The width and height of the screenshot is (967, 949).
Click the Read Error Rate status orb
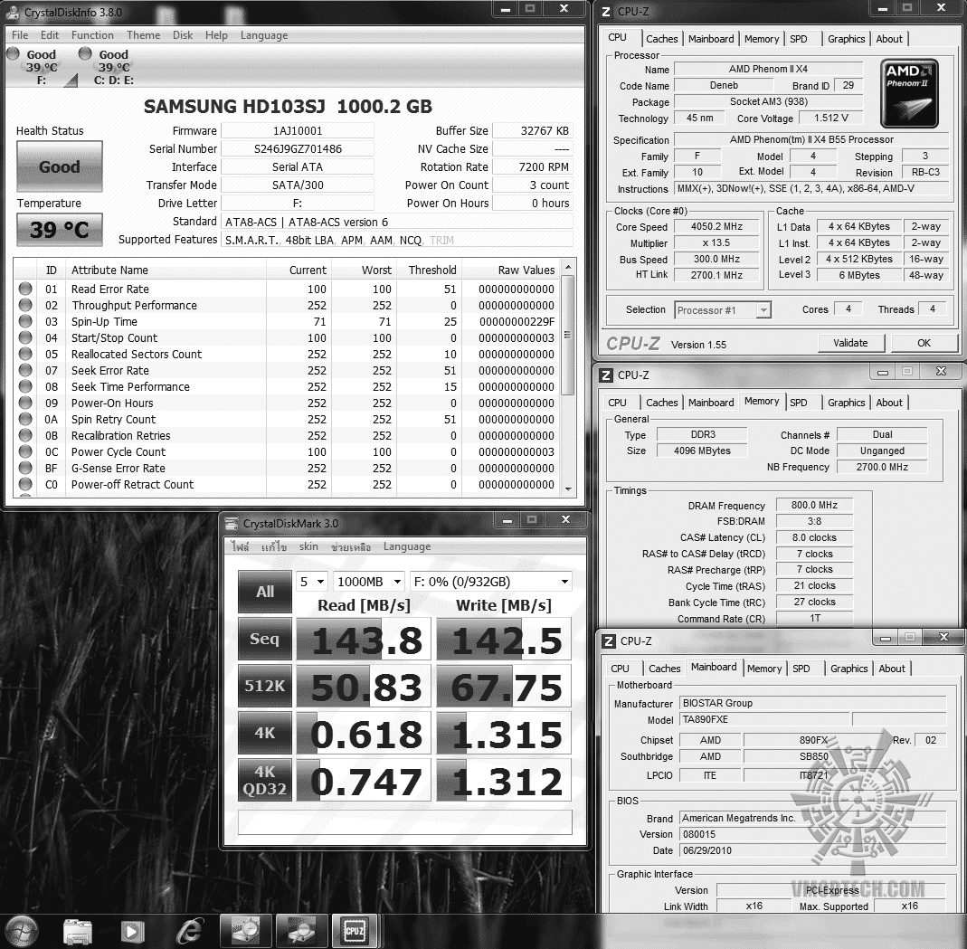[x=25, y=289]
